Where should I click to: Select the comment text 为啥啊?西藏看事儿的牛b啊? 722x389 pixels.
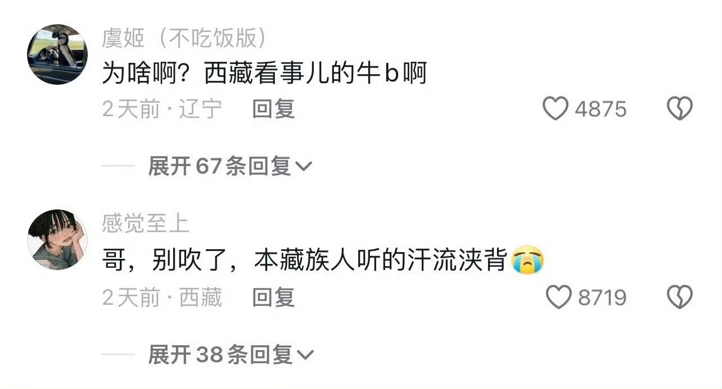coord(265,74)
